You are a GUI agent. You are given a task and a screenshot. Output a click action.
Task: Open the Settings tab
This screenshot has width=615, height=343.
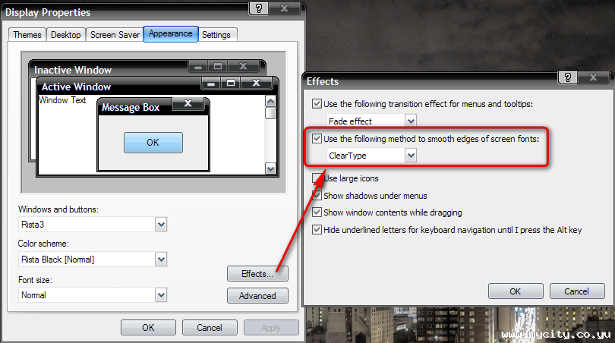216,34
